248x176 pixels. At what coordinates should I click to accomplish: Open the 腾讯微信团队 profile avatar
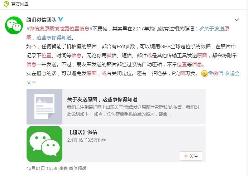point(14,25)
